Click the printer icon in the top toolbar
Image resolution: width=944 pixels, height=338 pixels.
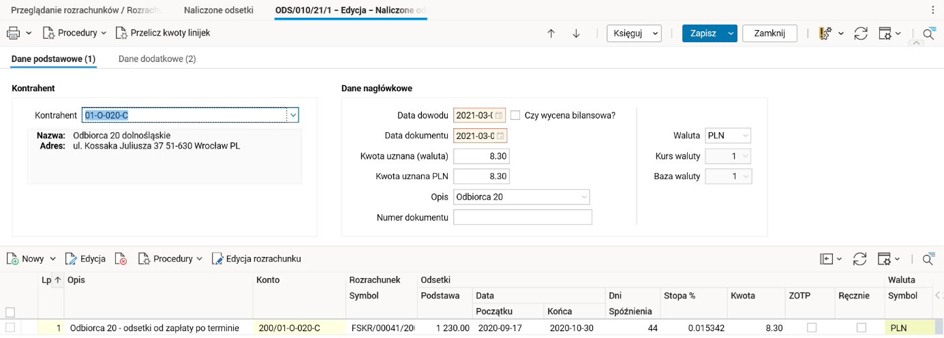coord(14,33)
